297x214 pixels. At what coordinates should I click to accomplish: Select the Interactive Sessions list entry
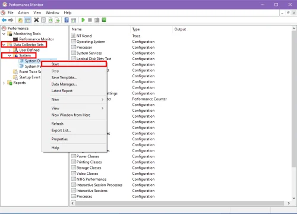(92, 191)
